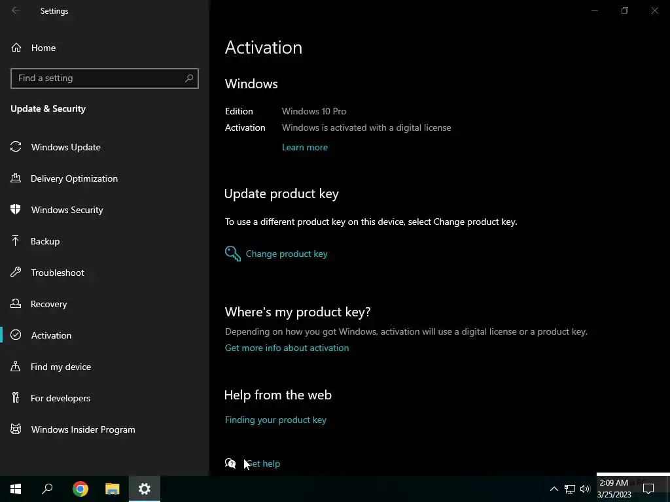This screenshot has height=502, width=670.
Task: Click 'Windows is activated with a digital license'
Action: [366, 127]
